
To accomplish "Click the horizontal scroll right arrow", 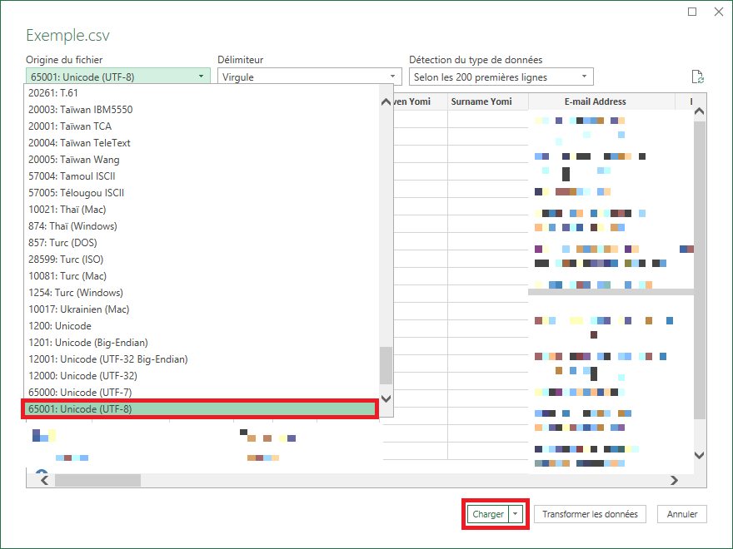I will click(674, 480).
